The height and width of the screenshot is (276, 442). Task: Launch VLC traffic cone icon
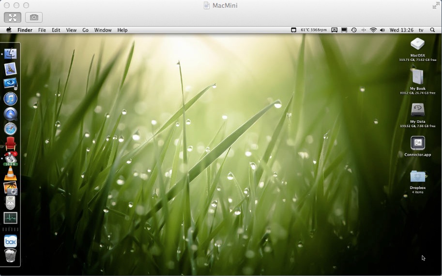pos(11,174)
